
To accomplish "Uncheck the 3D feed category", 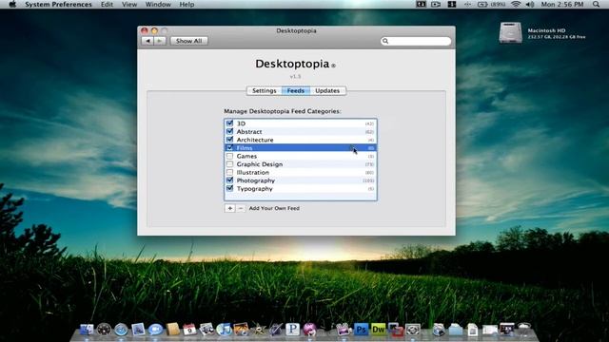I will [229, 123].
